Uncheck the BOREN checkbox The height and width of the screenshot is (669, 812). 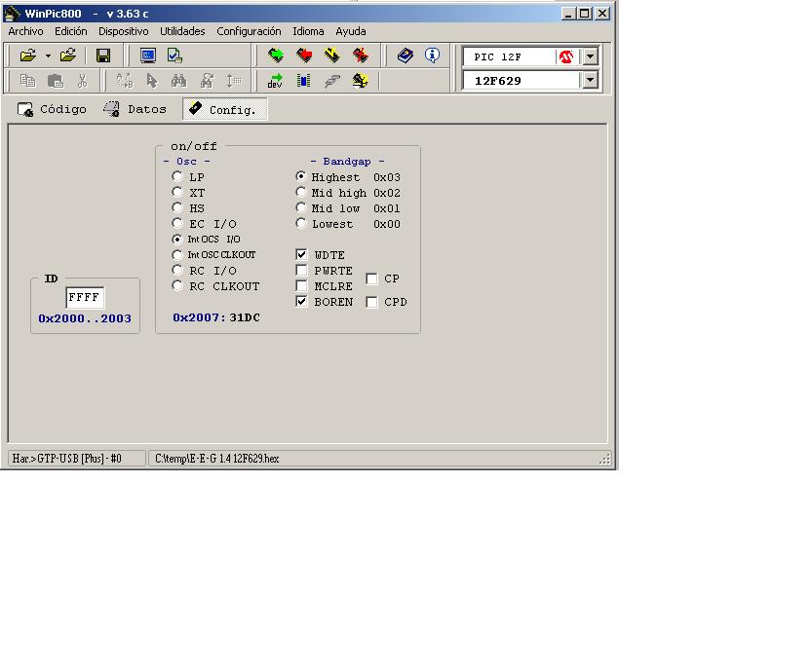tap(302, 302)
